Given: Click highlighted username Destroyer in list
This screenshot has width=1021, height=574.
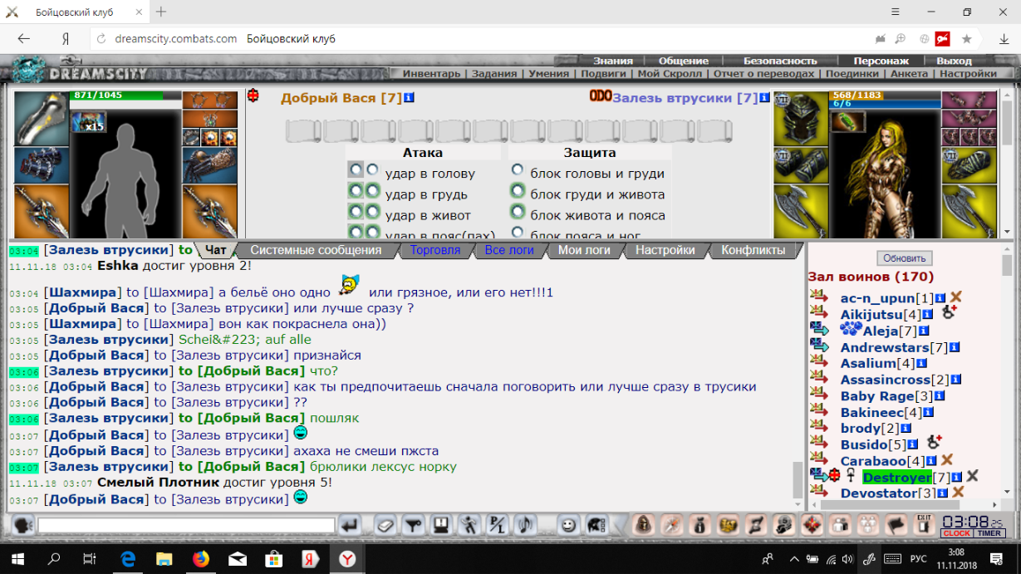Looking at the screenshot, I should (x=896, y=477).
